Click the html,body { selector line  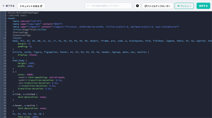tap(20, 60)
